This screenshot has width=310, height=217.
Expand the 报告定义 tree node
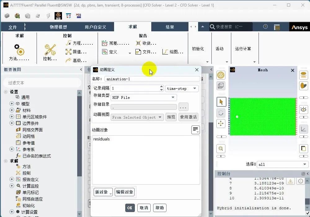coord(12,179)
